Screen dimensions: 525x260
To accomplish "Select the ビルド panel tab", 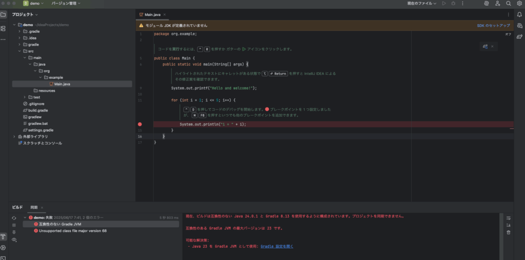I will point(17,207).
